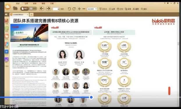Go to the previous page with the left arrow
The height and width of the screenshot is (109, 181).
coord(42,9)
